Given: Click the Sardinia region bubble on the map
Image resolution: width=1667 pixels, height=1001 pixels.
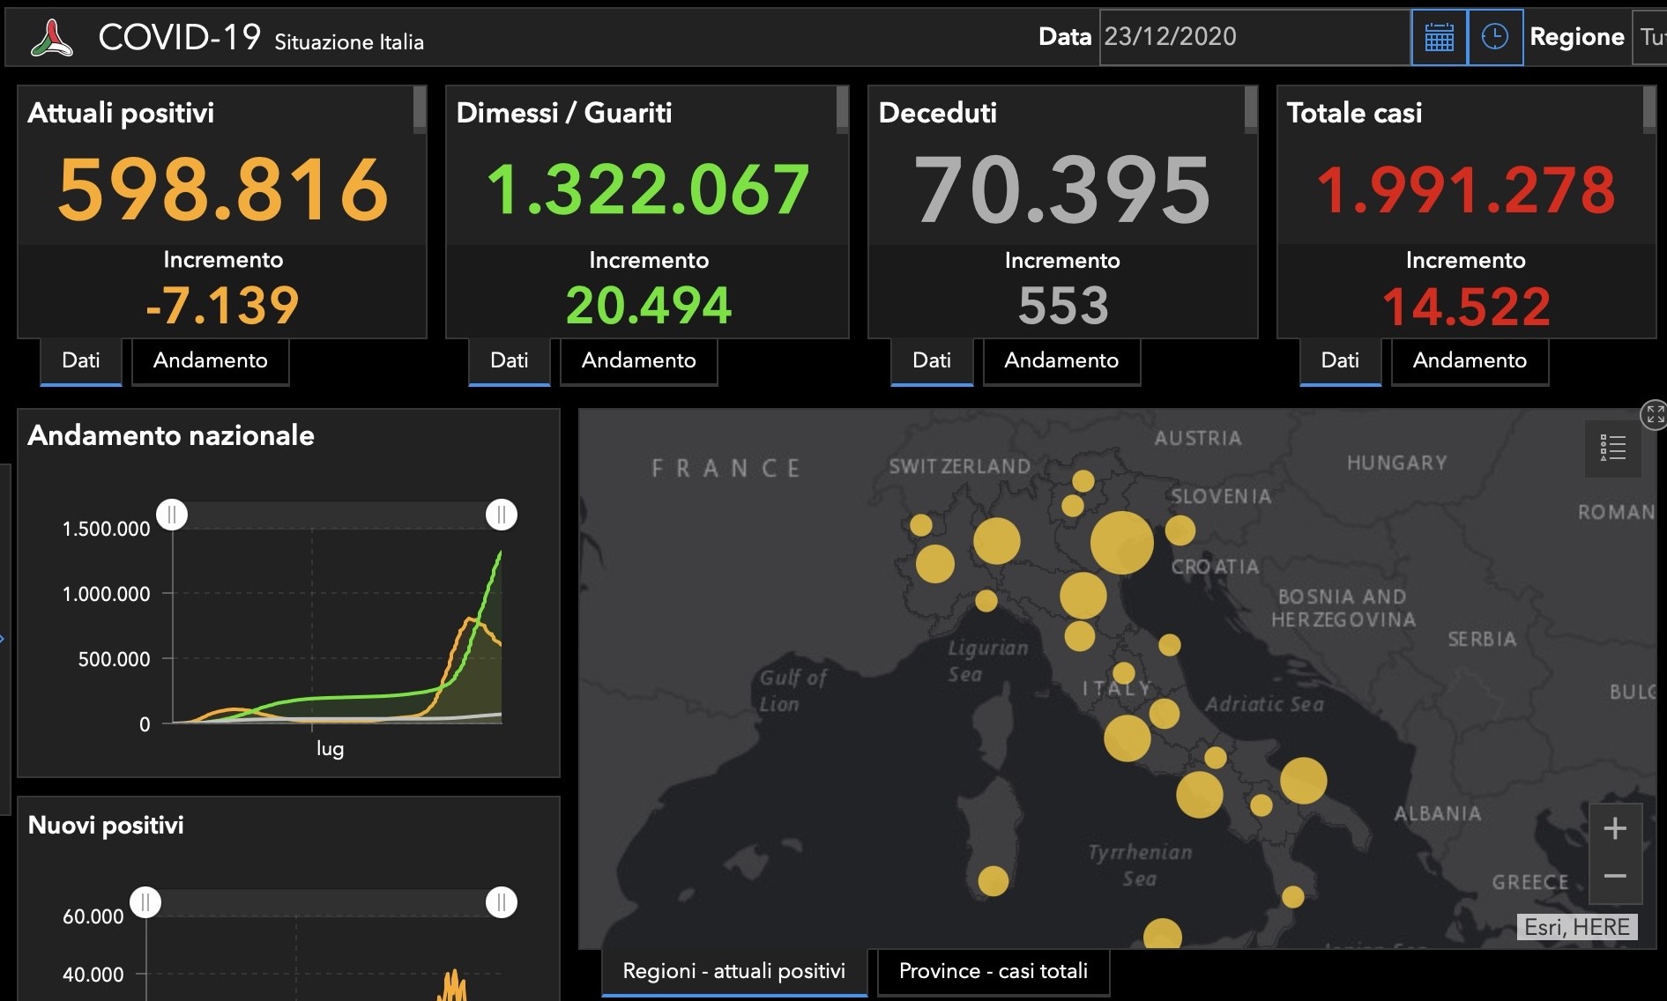Looking at the screenshot, I should 994,881.
